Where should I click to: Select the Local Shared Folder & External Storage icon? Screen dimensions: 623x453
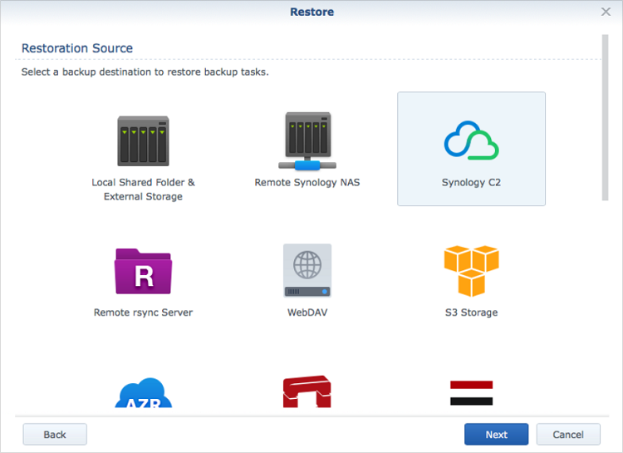pyautogui.click(x=143, y=140)
